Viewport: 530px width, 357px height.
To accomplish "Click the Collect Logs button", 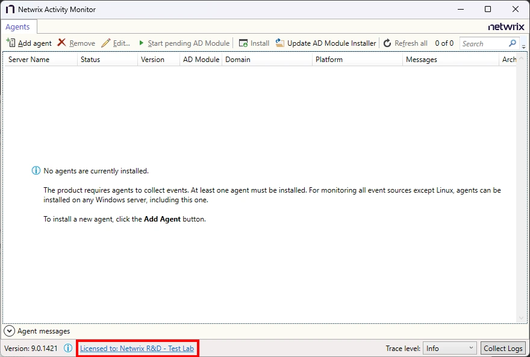I will (503, 348).
